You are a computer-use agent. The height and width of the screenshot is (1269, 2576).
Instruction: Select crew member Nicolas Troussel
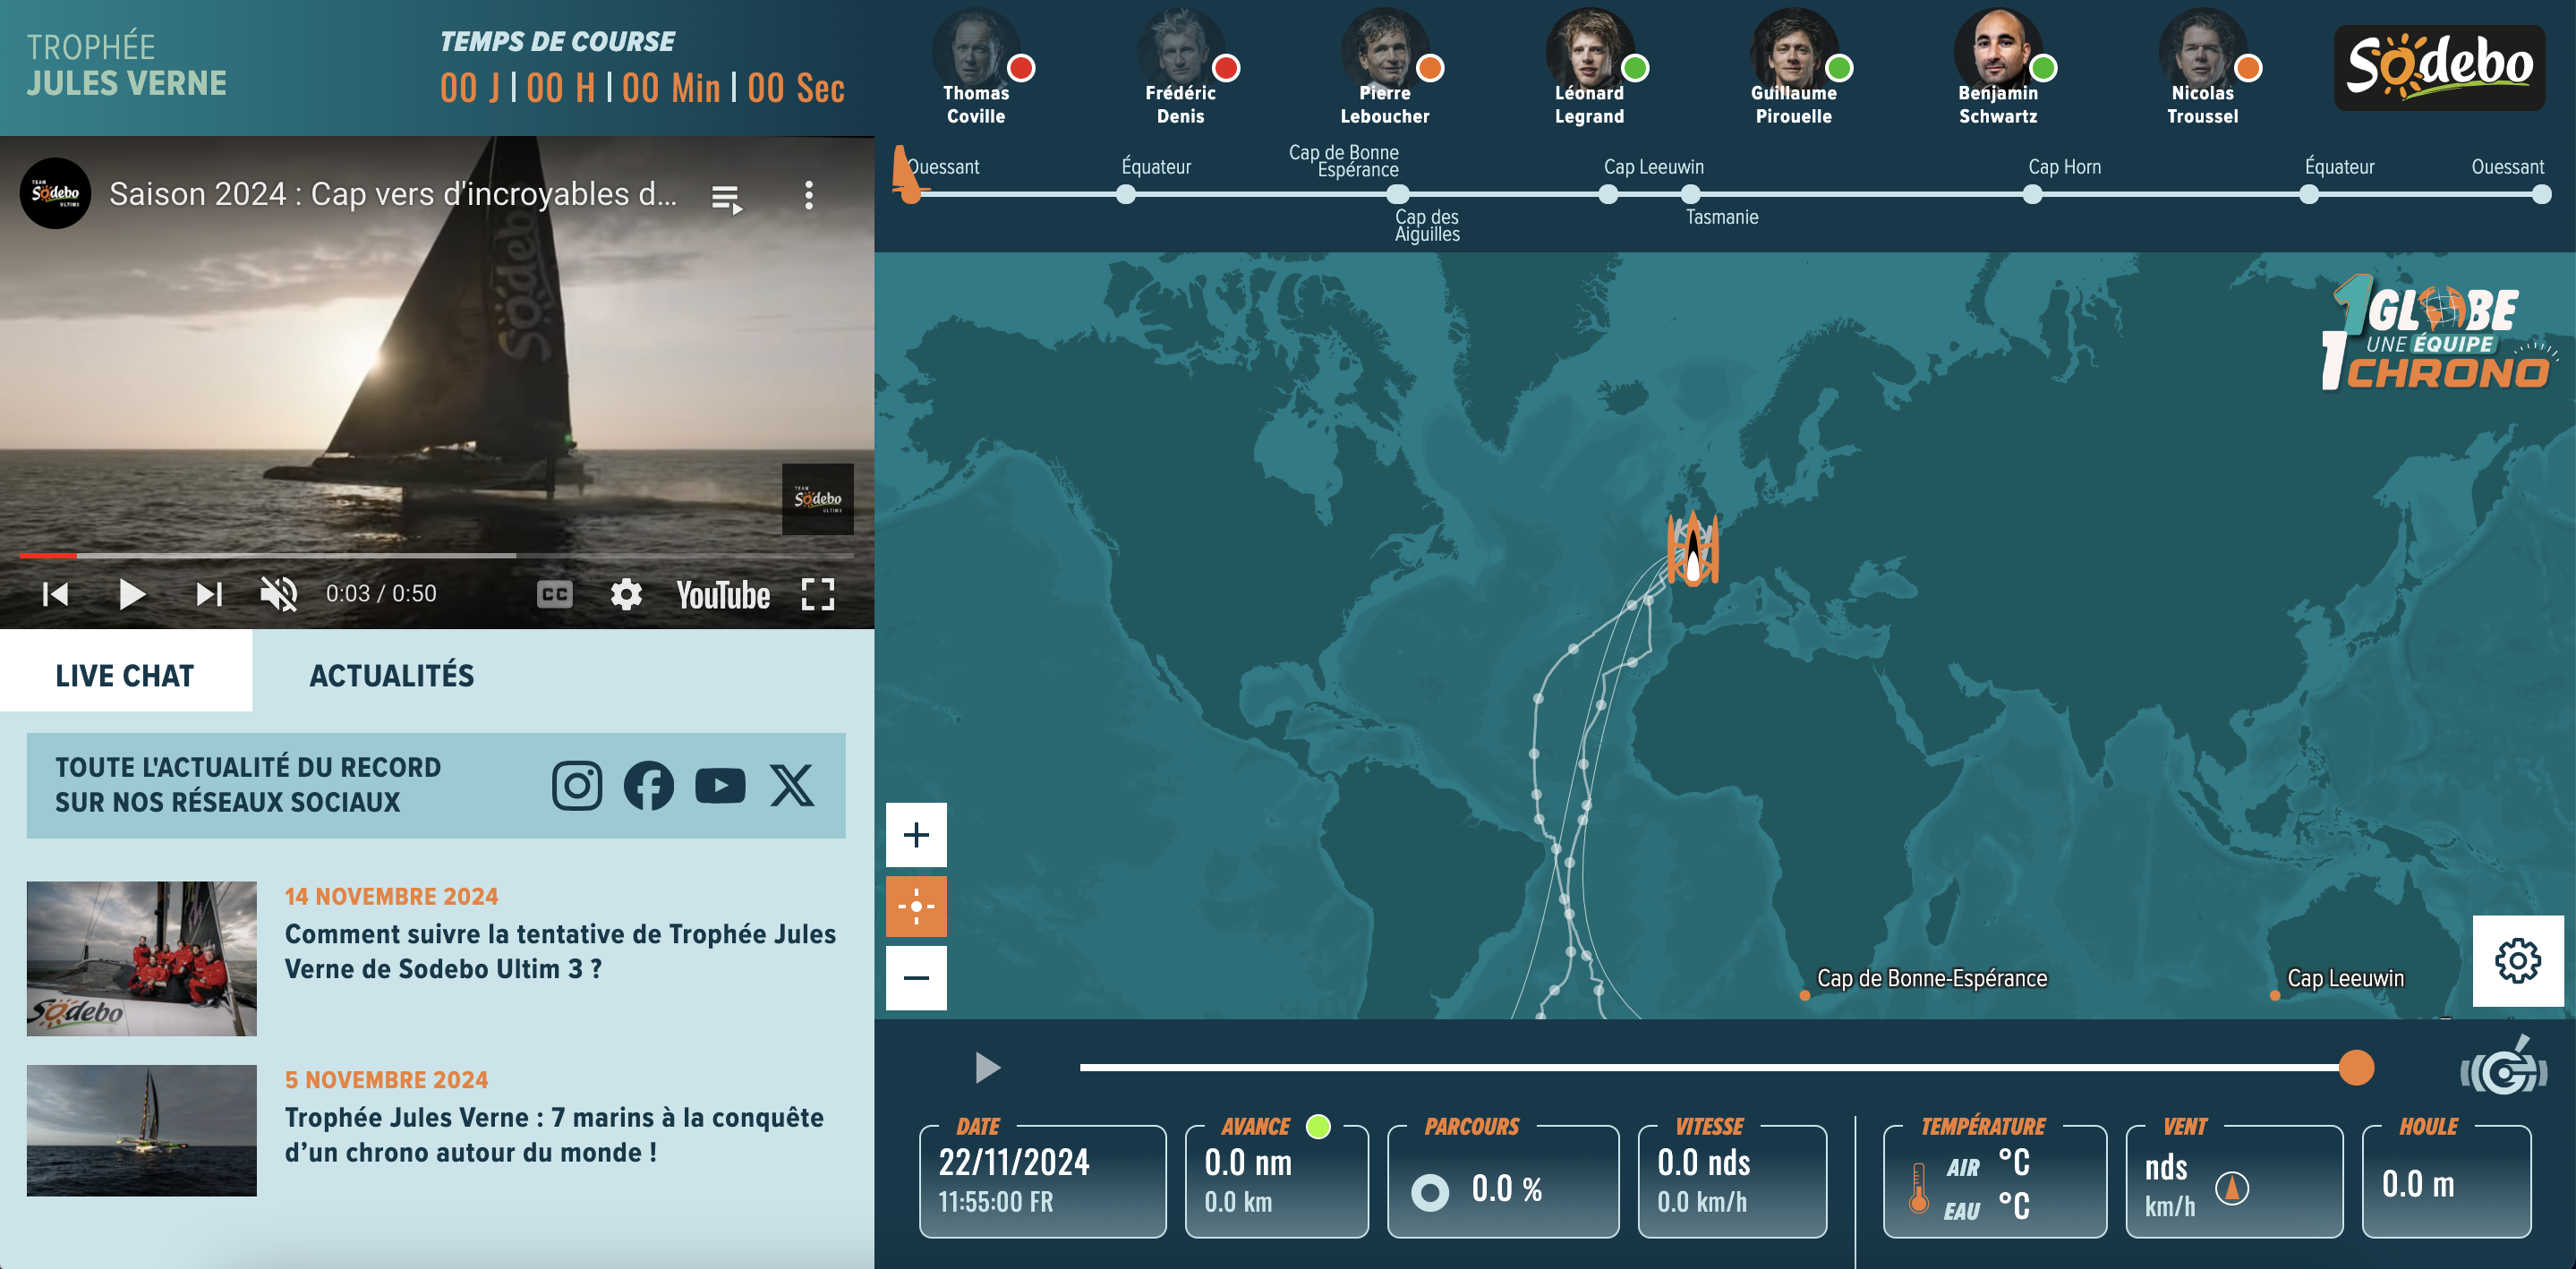(x=2203, y=66)
